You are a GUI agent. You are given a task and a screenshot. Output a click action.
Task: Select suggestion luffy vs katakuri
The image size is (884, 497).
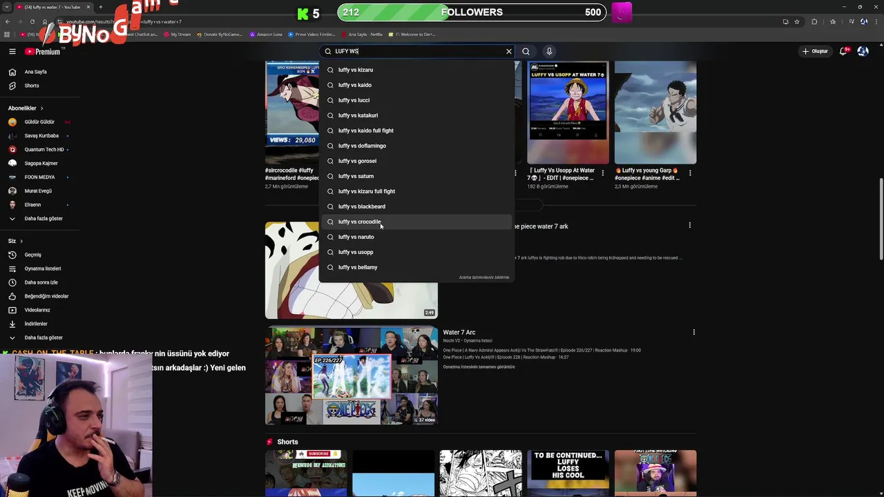tap(416, 115)
